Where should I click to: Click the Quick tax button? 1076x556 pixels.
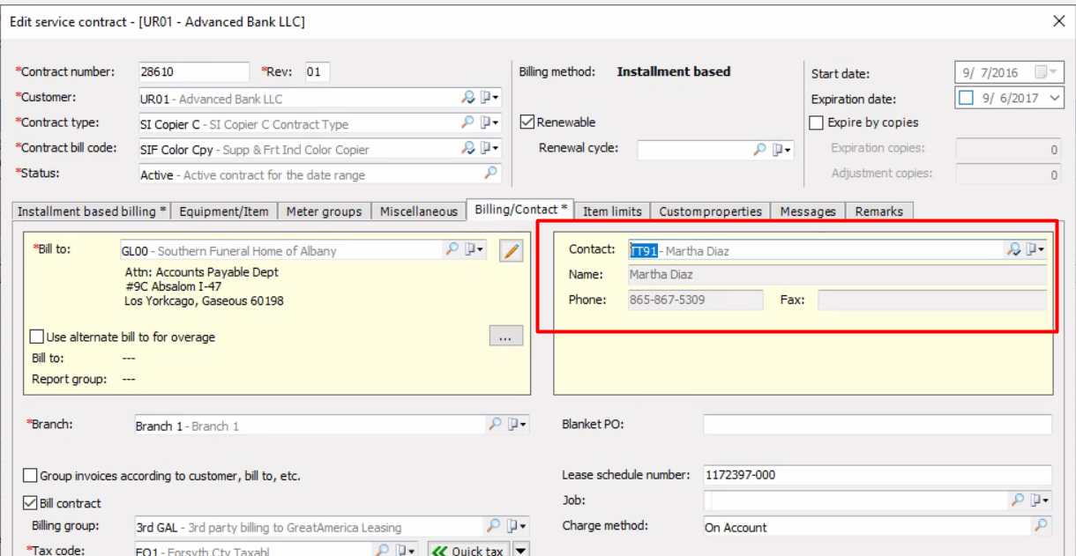coord(467,551)
